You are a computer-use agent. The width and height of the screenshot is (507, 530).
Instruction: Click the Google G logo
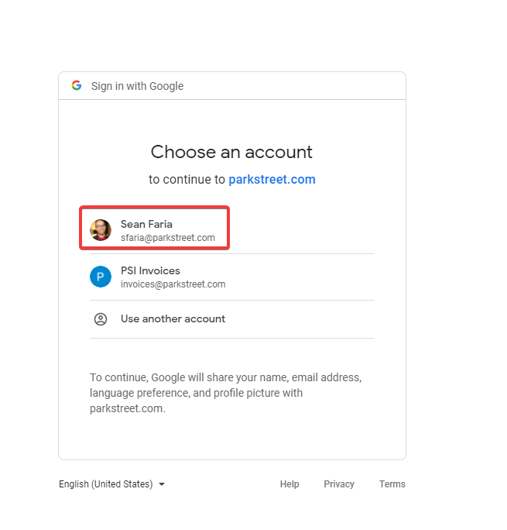coord(77,85)
